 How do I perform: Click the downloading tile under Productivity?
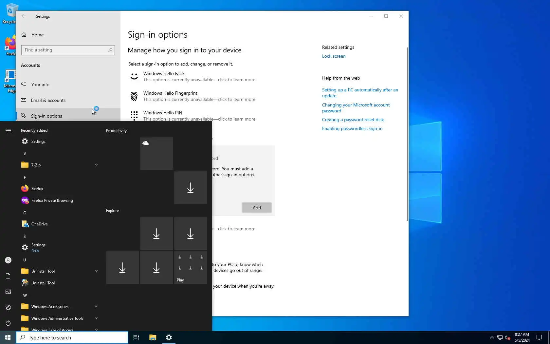[x=191, y=188]
